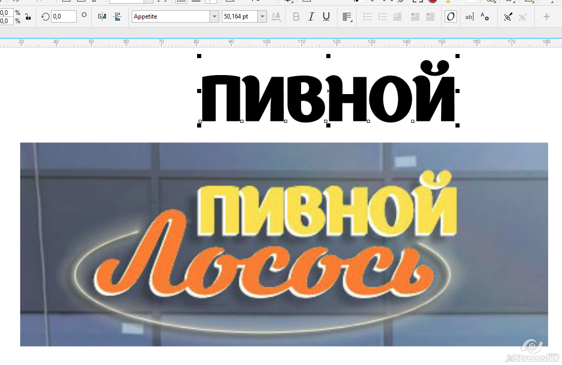The height and width of the screenshot is (365, 562).
Task: Apply bulleted list formatting
Action: (367, 16)
